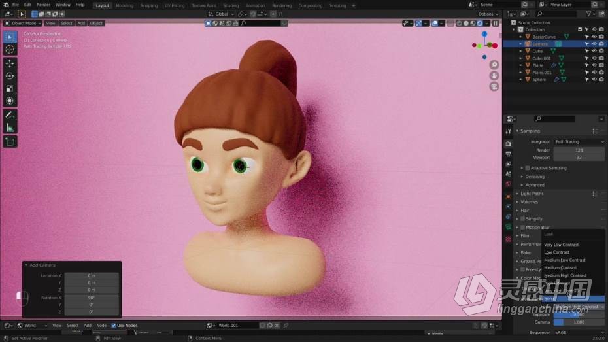Activate the Transform tool
This screenshot has width=608, height=342.
coord(10,101)
